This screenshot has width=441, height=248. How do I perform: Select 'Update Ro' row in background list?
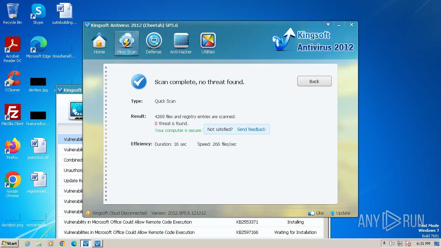[x=70, y=181]
